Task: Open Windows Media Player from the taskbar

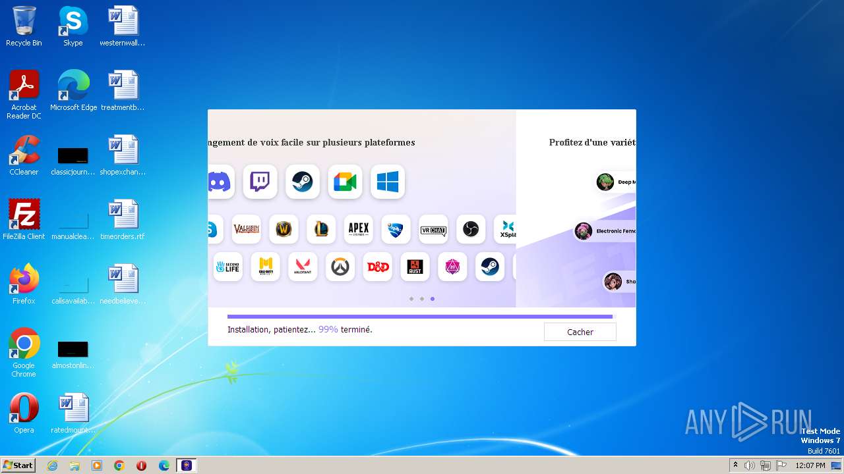Action: coord(97,465)
